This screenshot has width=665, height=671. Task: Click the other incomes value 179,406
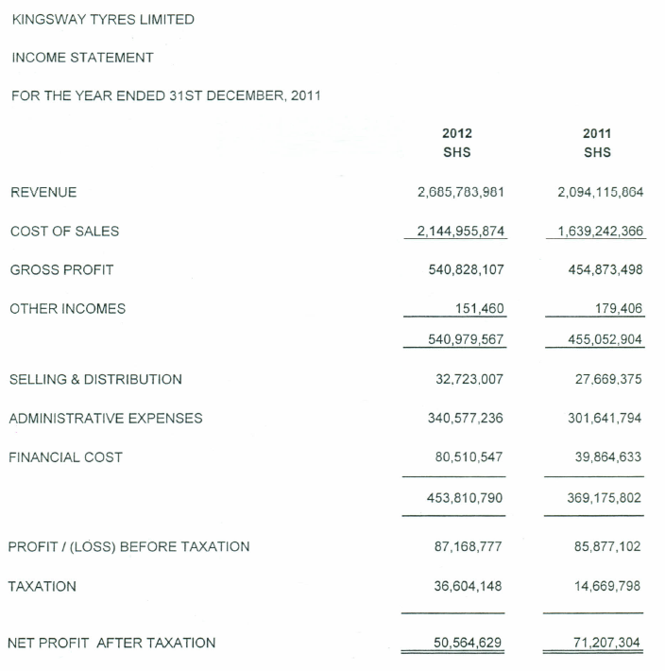(617, 309)
